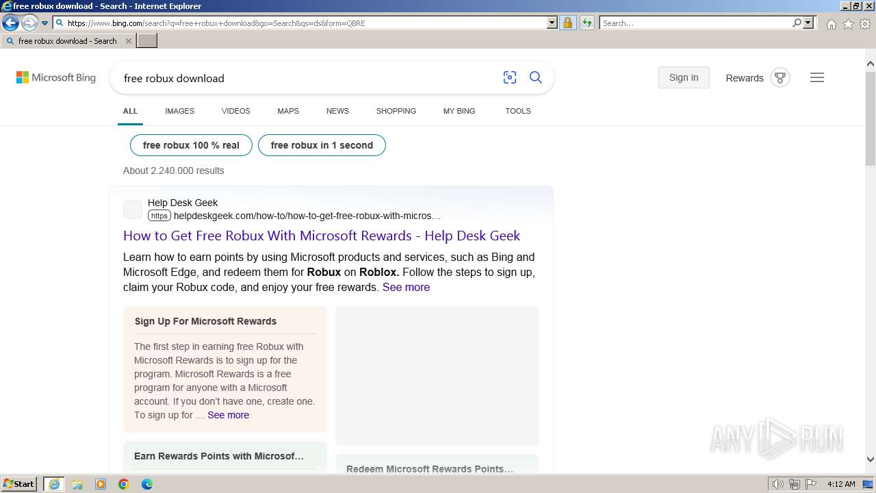This screenshot has width=876, height=493.
Task: Click the 'About 2.240.000 results' text
Action: [174, 170]
